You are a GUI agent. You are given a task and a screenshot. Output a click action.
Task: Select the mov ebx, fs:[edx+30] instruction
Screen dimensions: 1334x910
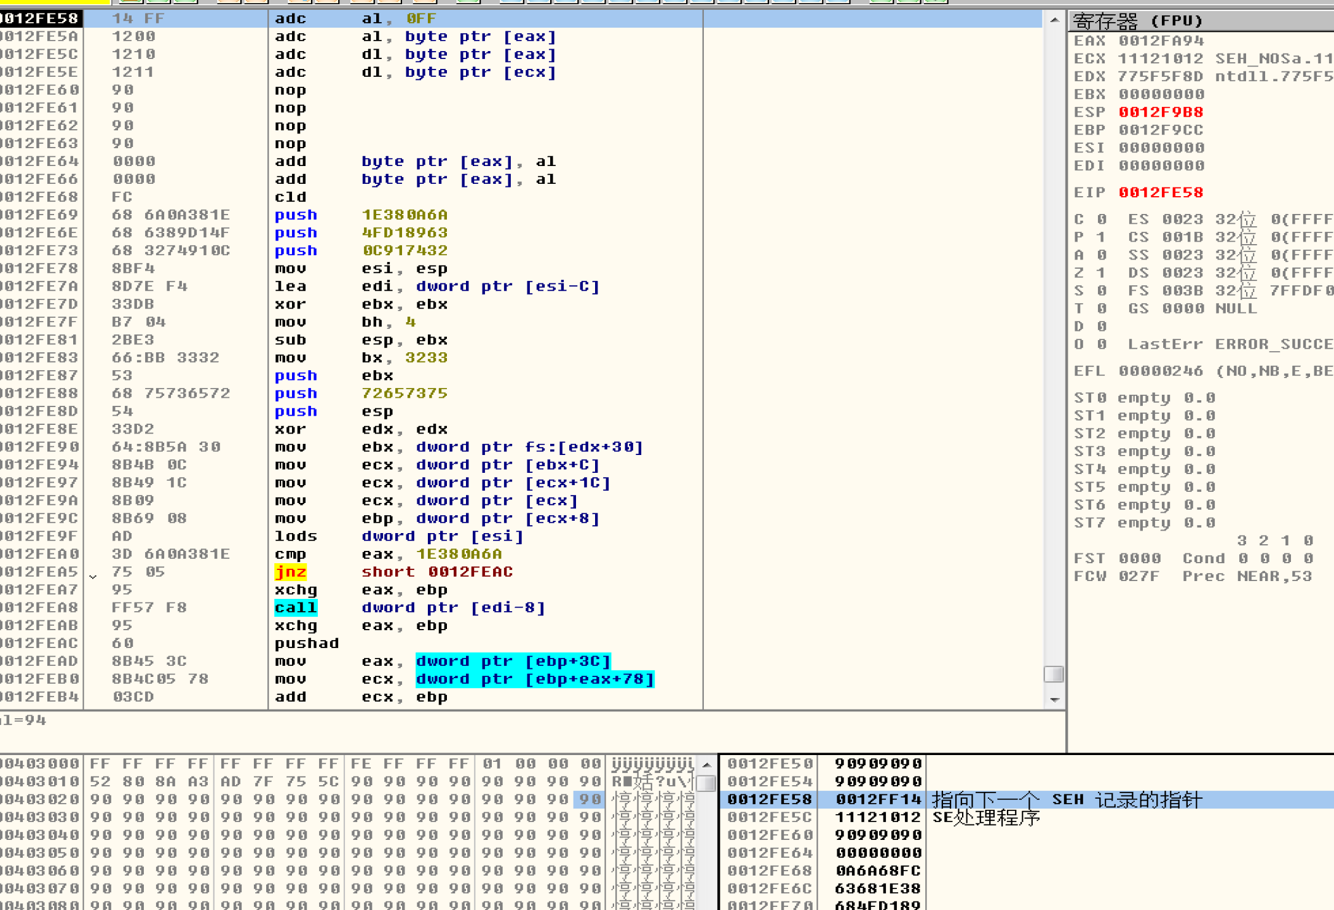tap(459, 446)
